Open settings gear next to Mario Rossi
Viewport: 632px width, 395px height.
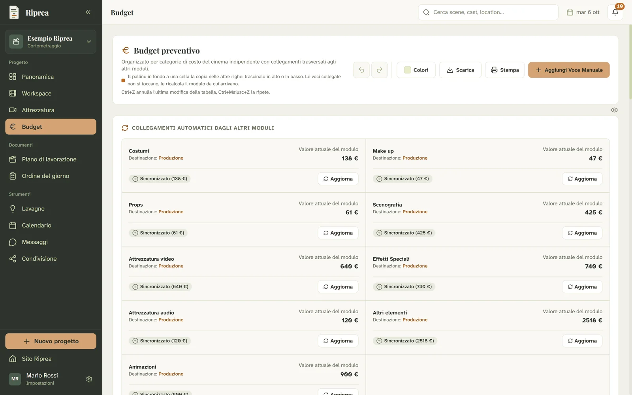[89, 379]
